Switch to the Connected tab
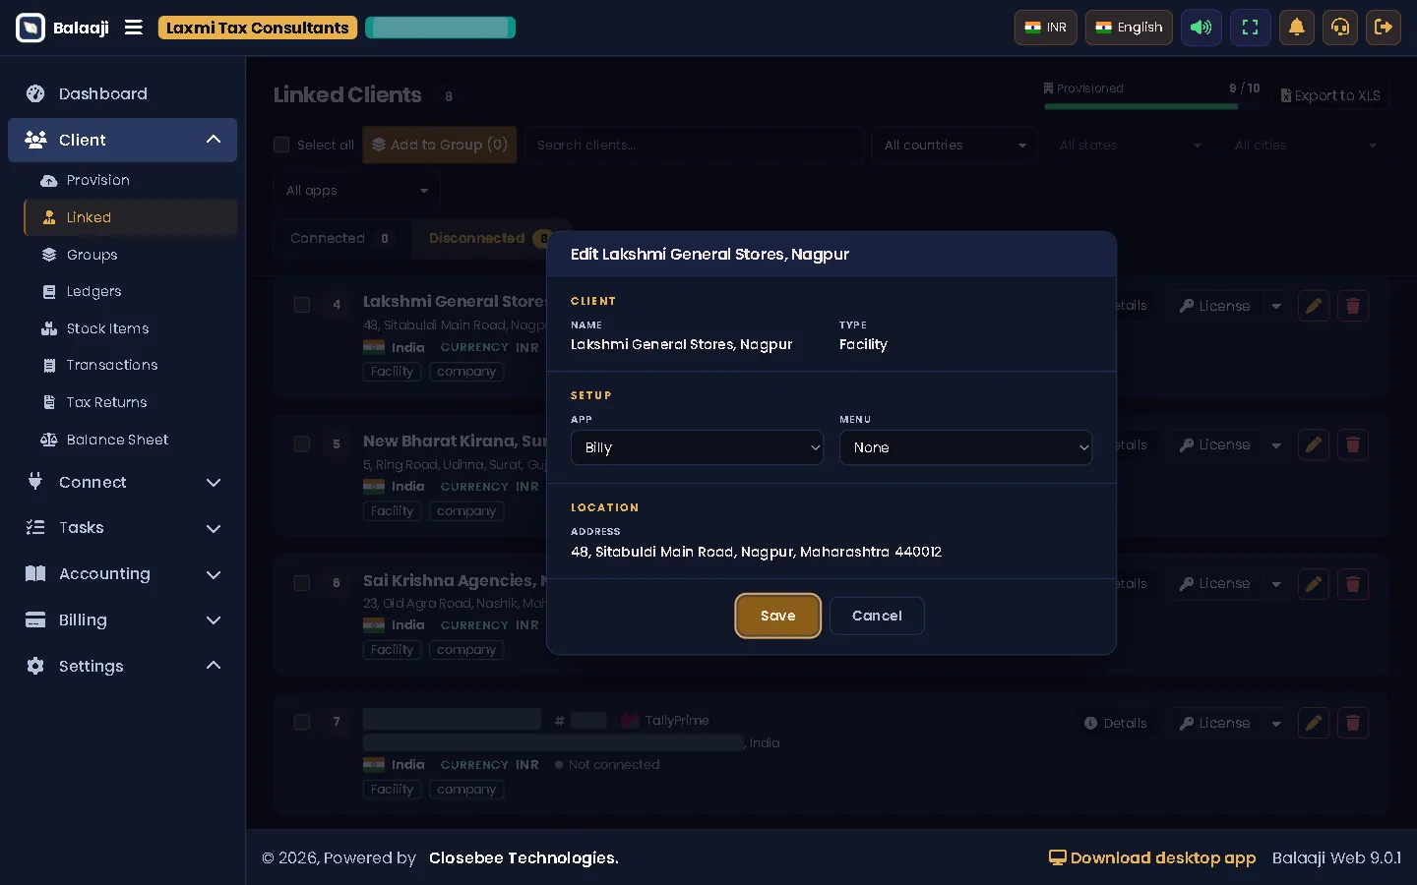This screenshot has width=1417, height=885. 339,238
